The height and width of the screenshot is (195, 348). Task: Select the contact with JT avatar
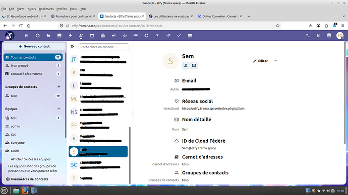pos(98,59)
